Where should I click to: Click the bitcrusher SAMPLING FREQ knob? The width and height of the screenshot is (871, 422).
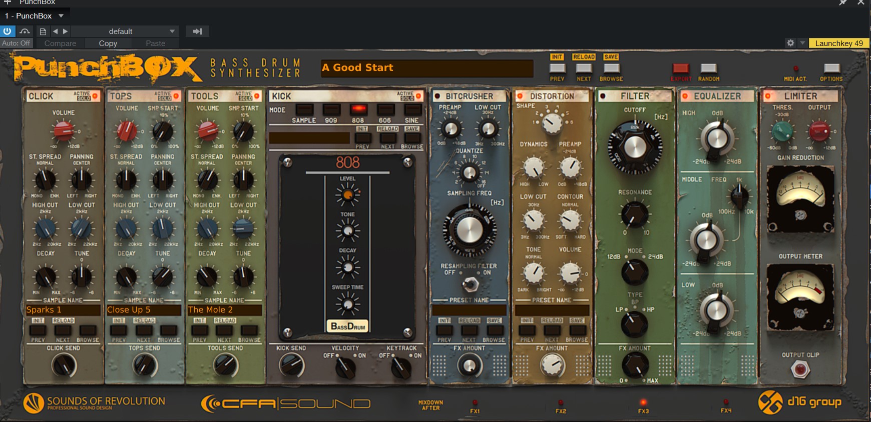tap(469, 230)
